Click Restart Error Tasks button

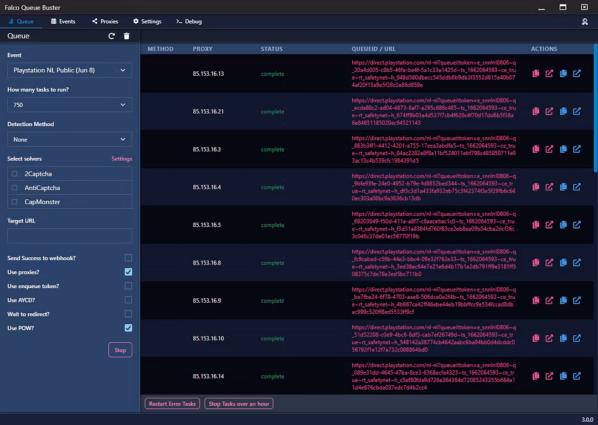[x=172, y=404]
